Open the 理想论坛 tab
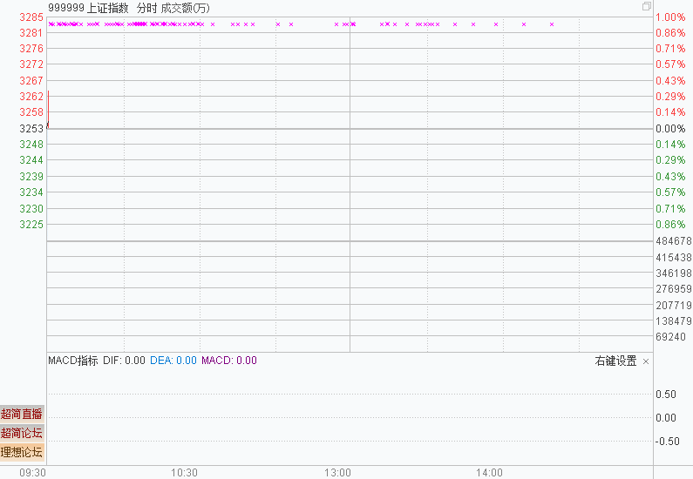This screenshot has height=479, width=693. pos(22,452)
